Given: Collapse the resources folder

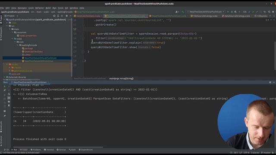Looking at the screenshot, I should pyautogui.click(x=12, y=32).
